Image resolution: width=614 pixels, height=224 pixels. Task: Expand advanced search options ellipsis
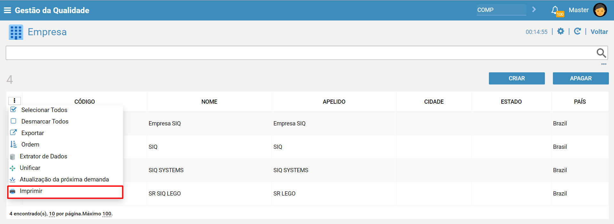pos(604,64)
